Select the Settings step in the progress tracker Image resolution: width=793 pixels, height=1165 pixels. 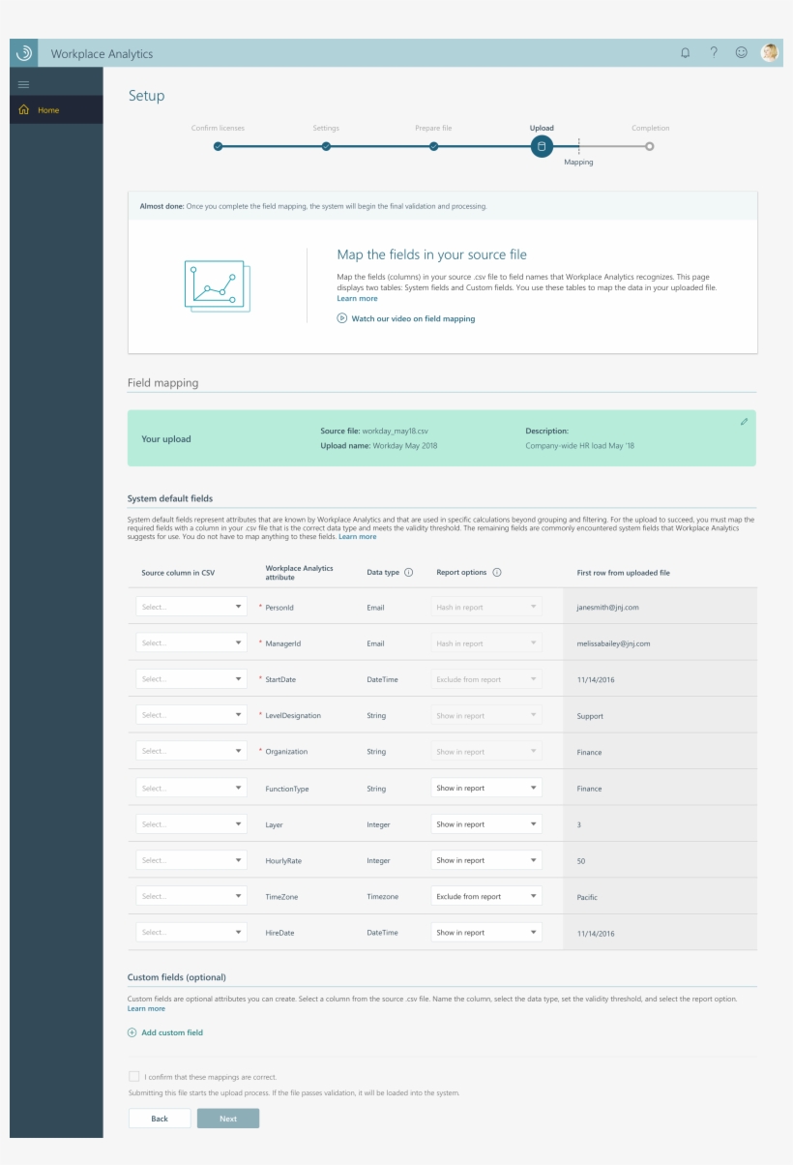[326, 143]
